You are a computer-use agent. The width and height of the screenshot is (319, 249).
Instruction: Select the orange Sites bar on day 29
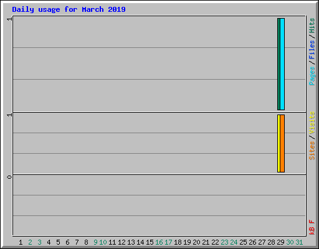click(282, 143)
